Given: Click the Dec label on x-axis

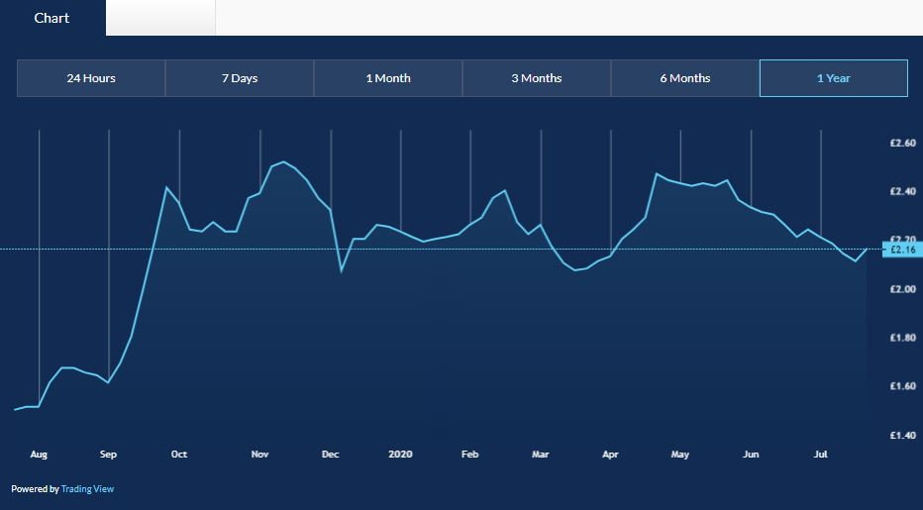Looking at the screenshot, I should (330, 455).
